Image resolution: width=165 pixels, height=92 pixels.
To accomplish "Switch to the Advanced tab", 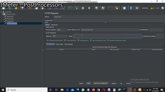I will click(54, 25).
